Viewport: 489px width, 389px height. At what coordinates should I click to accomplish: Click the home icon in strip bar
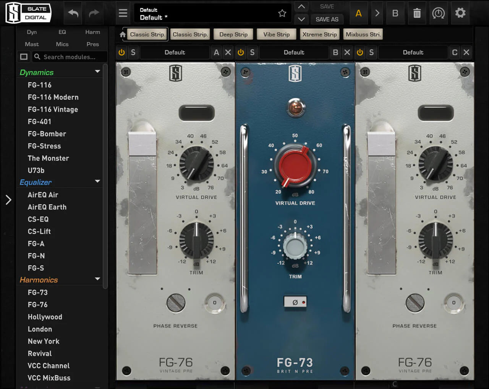pos(123,34)
